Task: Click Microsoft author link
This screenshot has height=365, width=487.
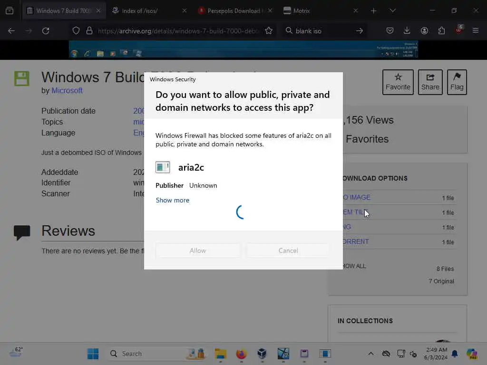Action: (67, 91)
